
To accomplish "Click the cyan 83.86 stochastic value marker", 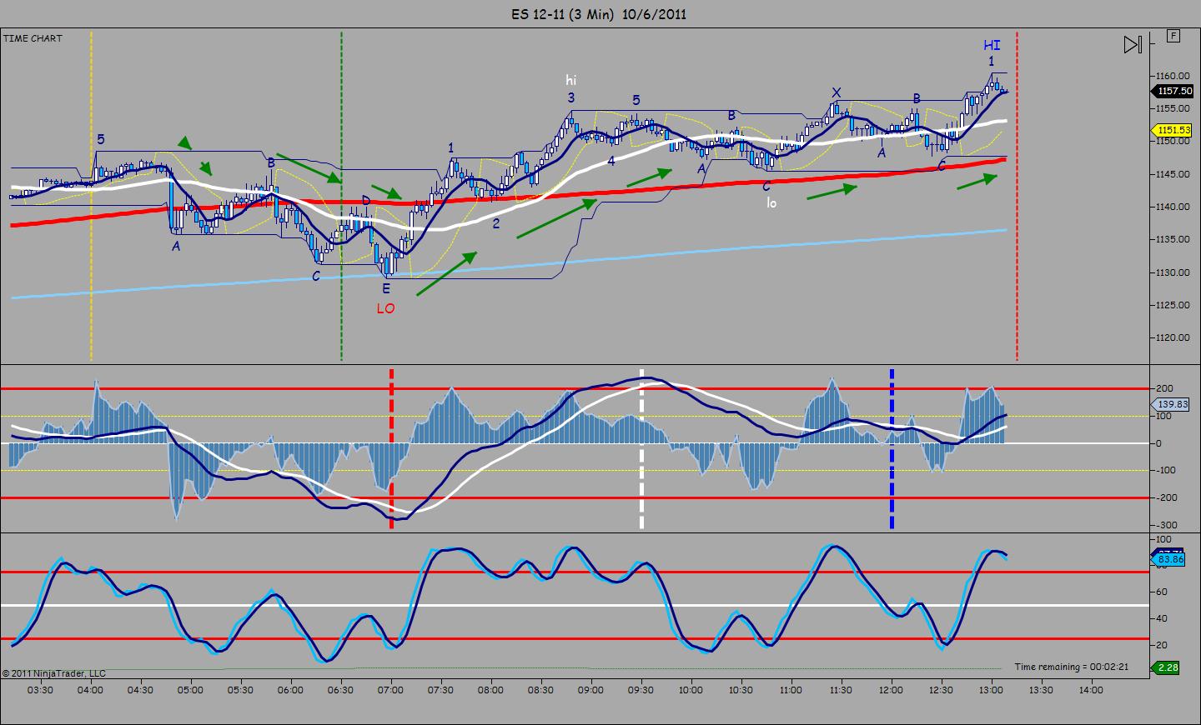I will (x=1169, y=559).
